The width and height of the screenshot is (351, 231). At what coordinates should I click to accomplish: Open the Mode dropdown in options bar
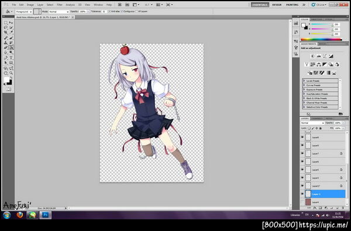click(x=59, y=12)
